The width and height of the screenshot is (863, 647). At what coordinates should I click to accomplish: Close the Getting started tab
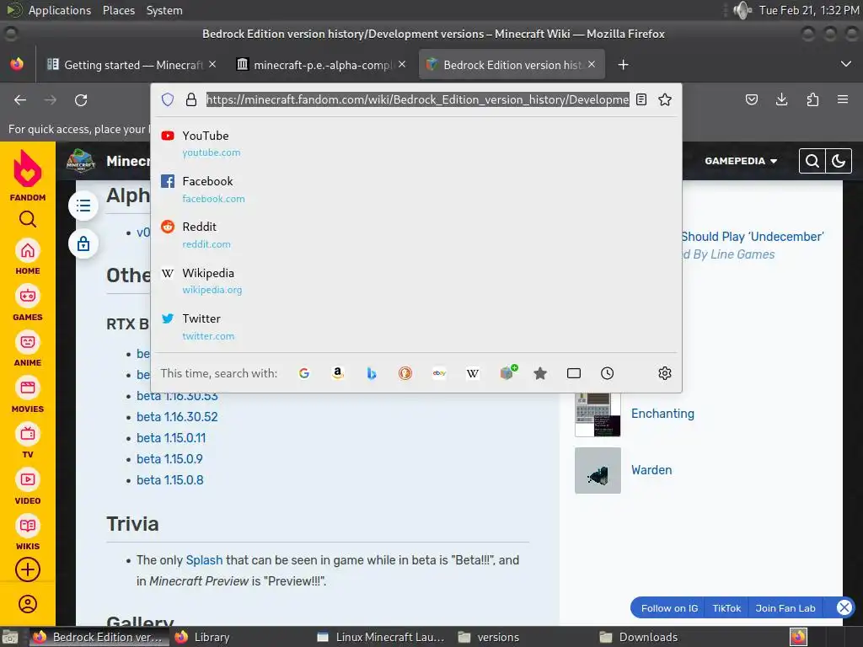pos(212,64)
